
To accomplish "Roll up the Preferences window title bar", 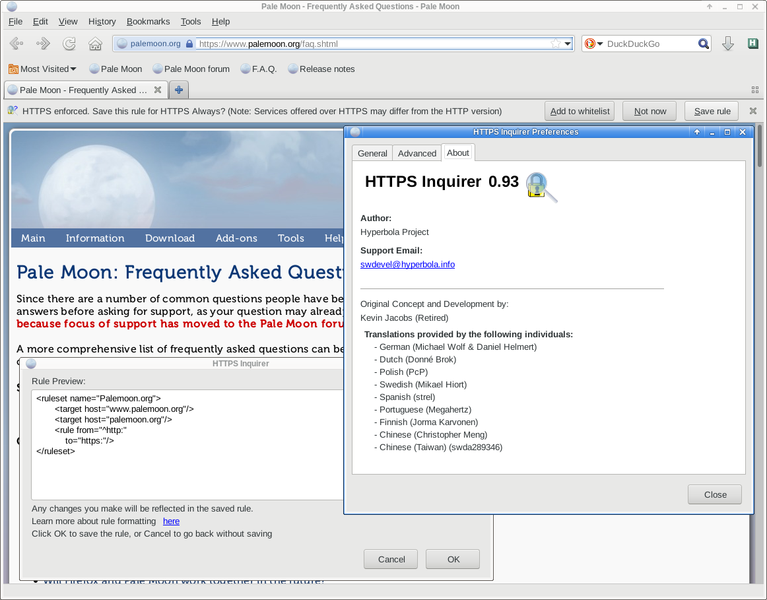I will (x=696, y=132).
